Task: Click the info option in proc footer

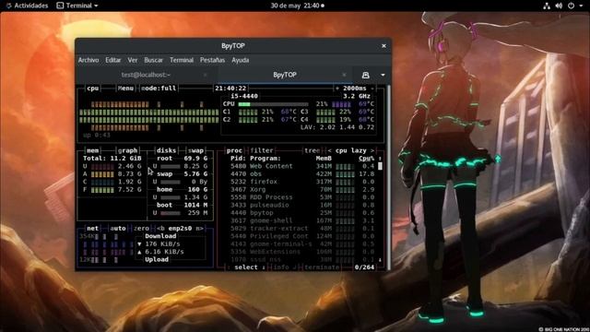Action: (x=281, y=267)
